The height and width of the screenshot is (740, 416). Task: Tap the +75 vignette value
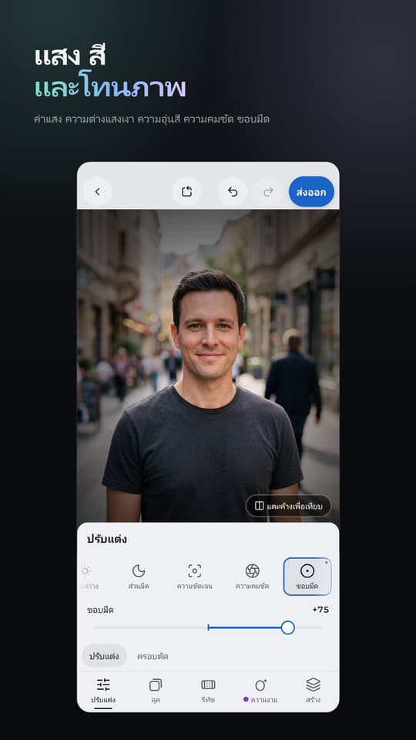point(320,610)
